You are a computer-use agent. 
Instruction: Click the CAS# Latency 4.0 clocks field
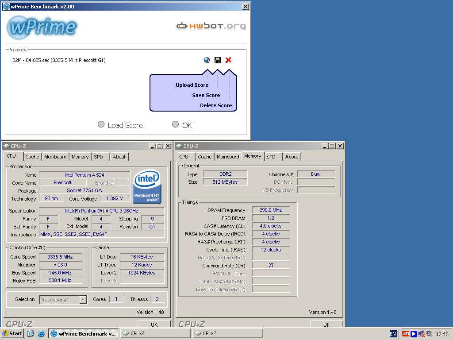coord(271,226)
